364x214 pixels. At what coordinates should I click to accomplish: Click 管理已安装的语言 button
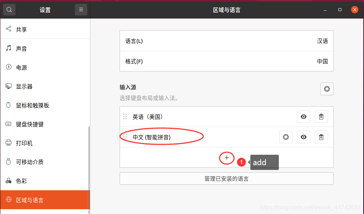(226, 178)
